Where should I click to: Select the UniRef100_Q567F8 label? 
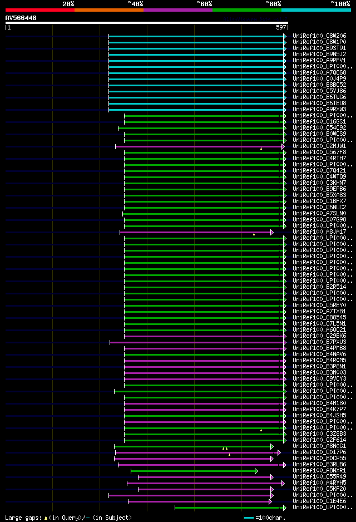point(319,152)
